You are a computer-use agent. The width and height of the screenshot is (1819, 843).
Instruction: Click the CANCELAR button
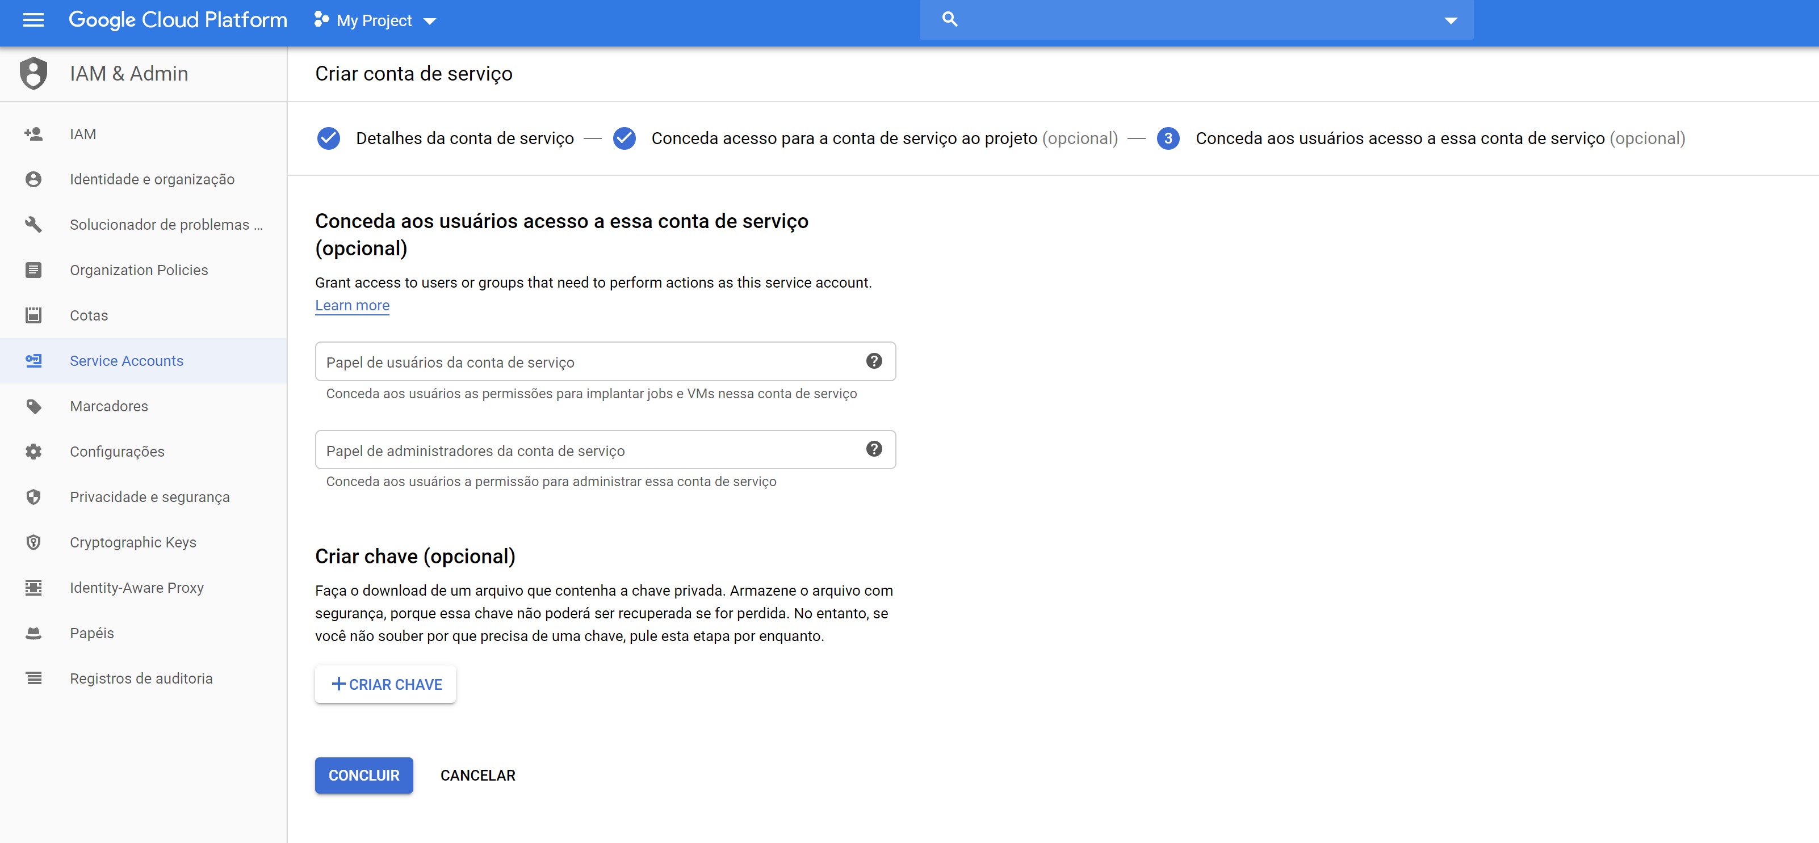coord(477,775)
